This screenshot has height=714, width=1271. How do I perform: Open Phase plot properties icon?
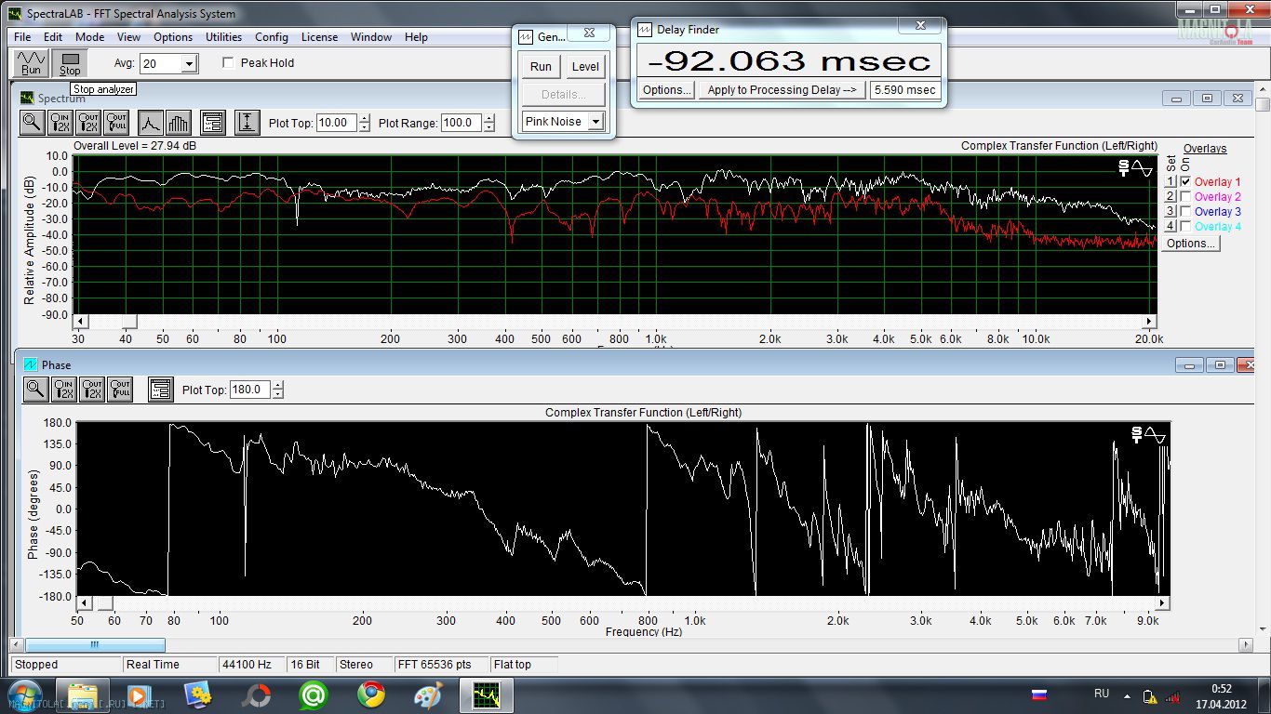[x=160, y=390]
